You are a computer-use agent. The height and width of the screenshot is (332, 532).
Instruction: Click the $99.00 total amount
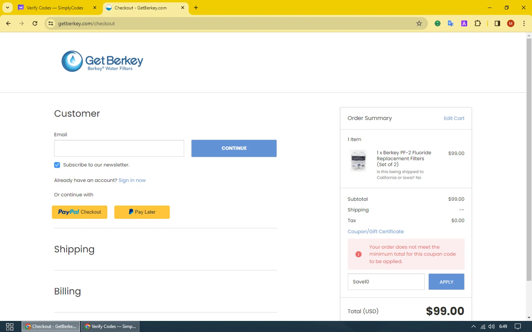pyautogui.click(x=445, y=311)
